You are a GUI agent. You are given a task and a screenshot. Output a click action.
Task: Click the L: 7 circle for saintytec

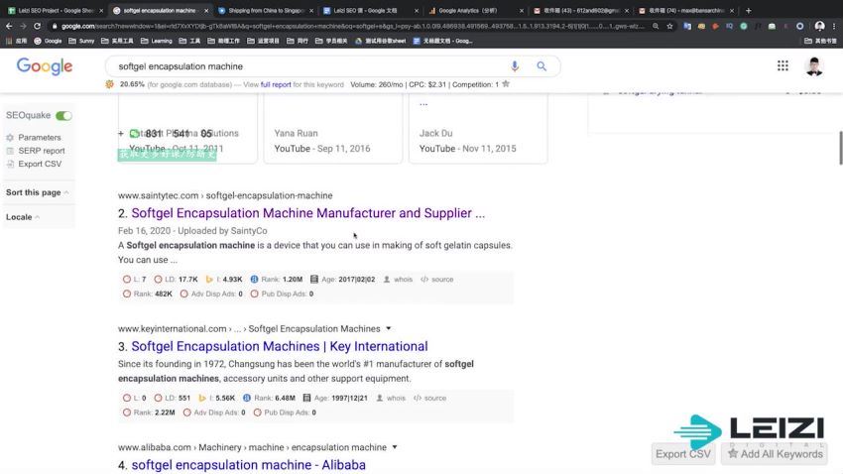click(127, 280)
